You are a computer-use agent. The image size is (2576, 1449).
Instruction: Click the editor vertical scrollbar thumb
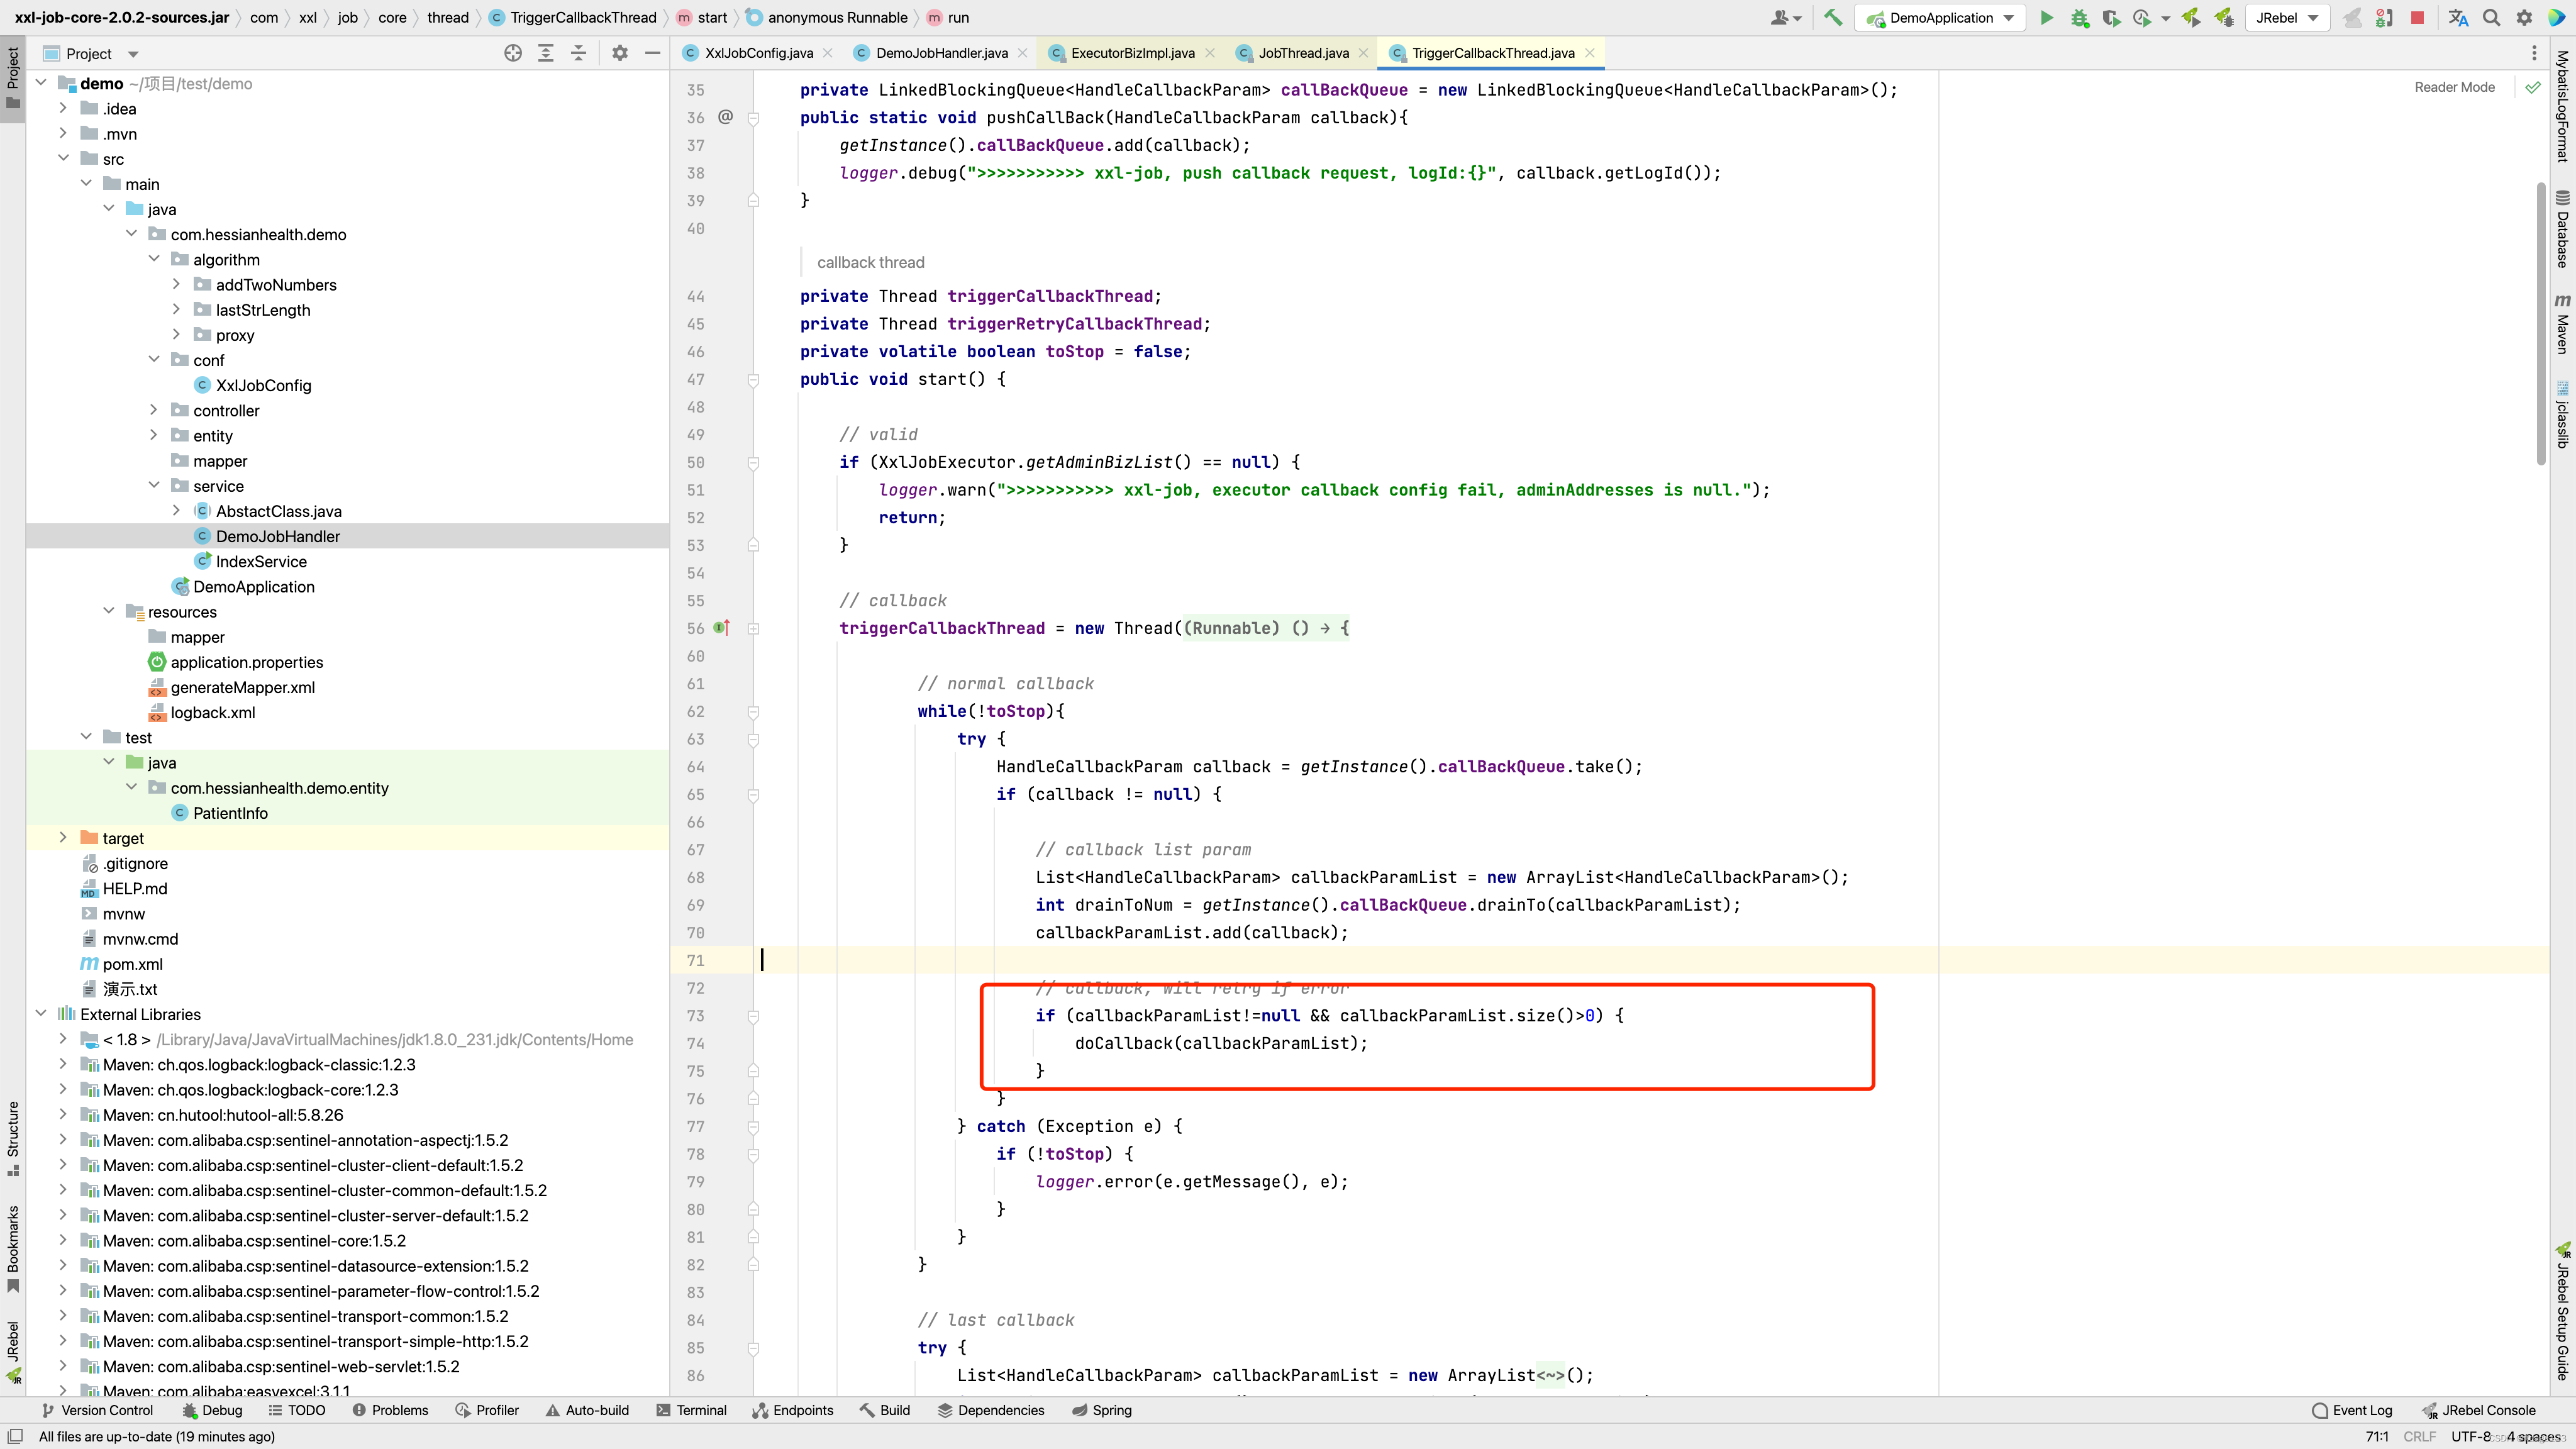tap(2541, 324)
